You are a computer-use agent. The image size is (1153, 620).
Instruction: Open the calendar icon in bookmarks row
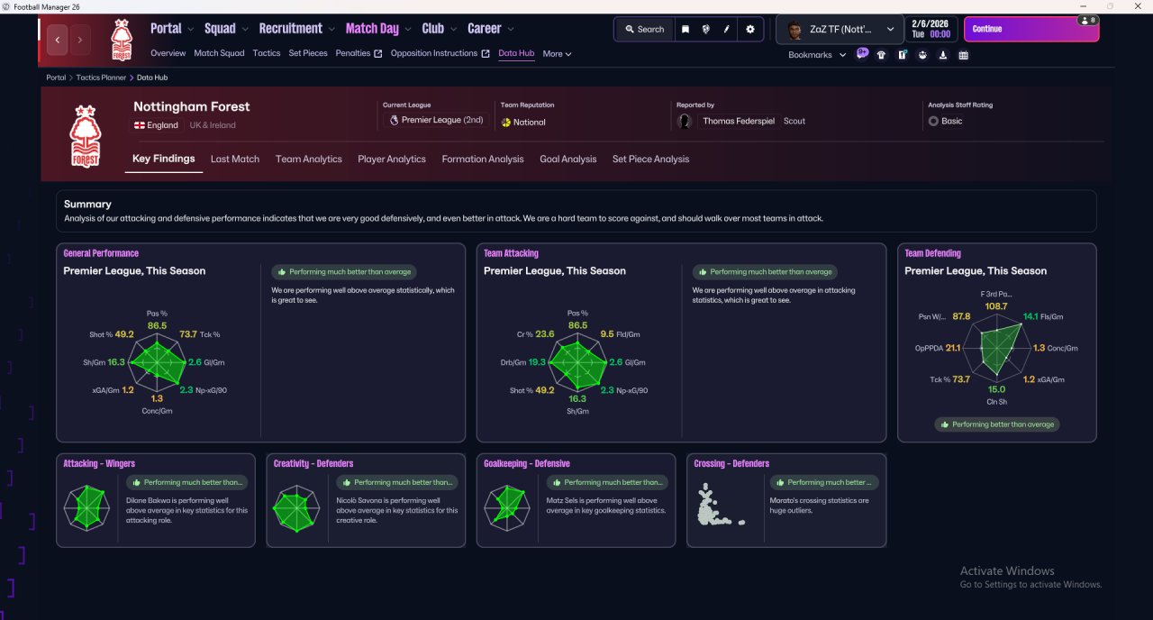coord(964,55)
